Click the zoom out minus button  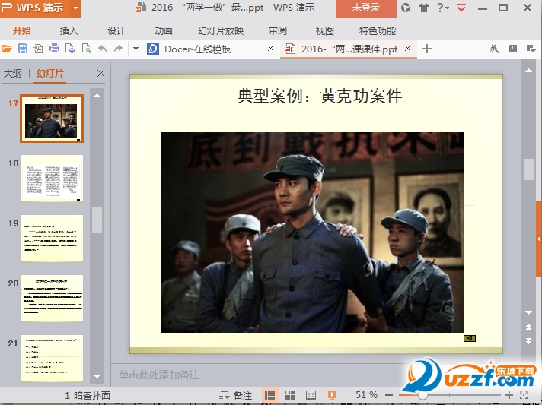point(389,395)
